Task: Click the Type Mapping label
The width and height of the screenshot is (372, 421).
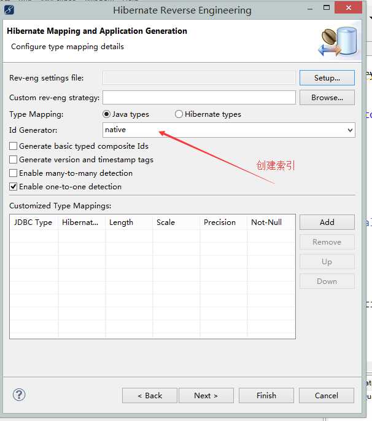Action: (x=36, y=114)
